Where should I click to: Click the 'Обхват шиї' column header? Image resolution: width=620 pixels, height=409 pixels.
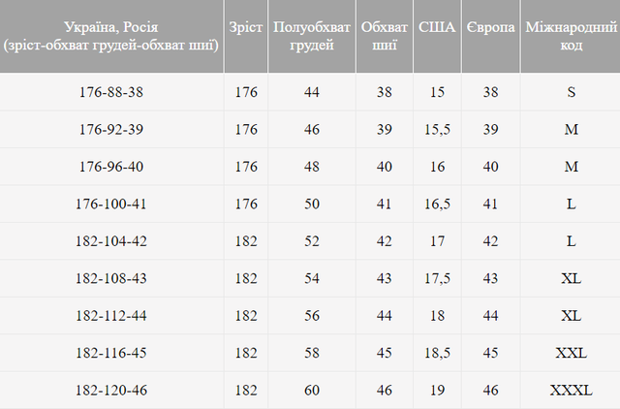[x=384, y=37]
